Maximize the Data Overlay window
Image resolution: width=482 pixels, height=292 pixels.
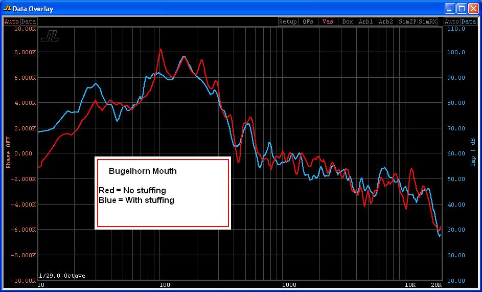462,9
